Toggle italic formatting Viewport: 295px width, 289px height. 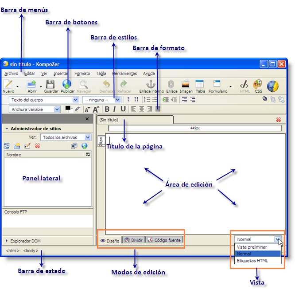(114, 109)
